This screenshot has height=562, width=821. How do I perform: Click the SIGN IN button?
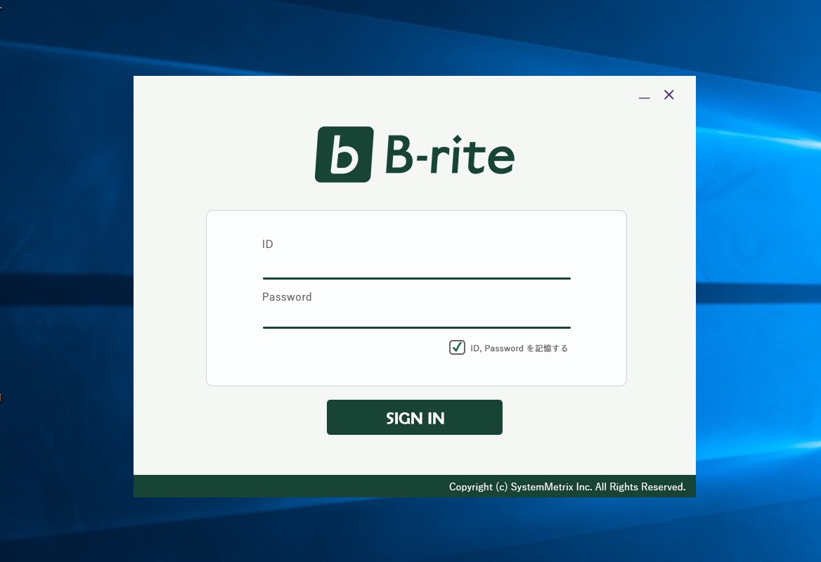(x=415, y=417)
